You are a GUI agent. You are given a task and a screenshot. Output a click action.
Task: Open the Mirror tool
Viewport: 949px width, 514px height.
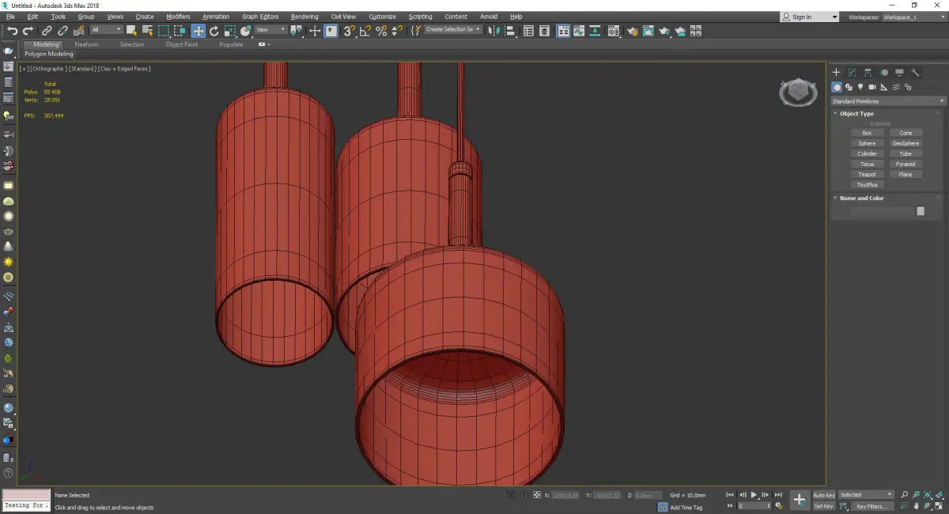494,31
